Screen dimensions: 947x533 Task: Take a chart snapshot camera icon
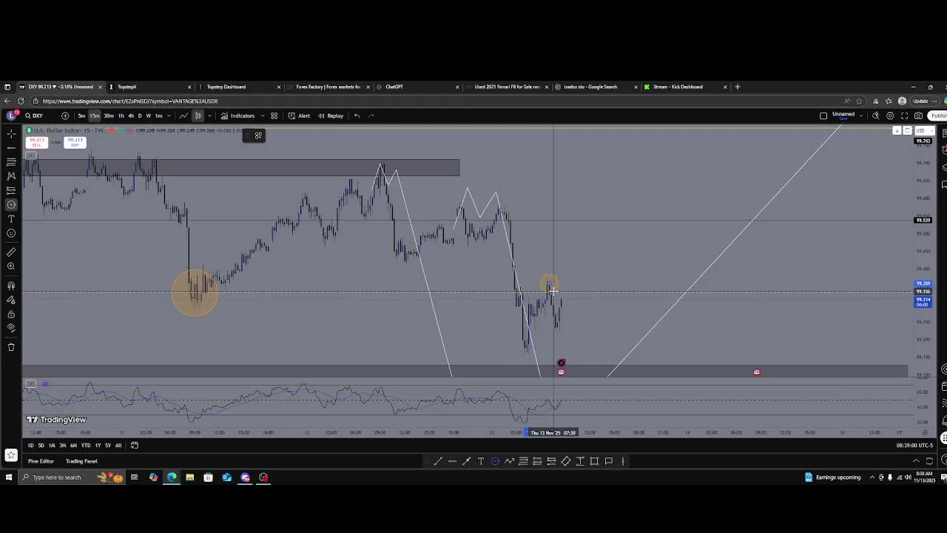click(918, 115)
